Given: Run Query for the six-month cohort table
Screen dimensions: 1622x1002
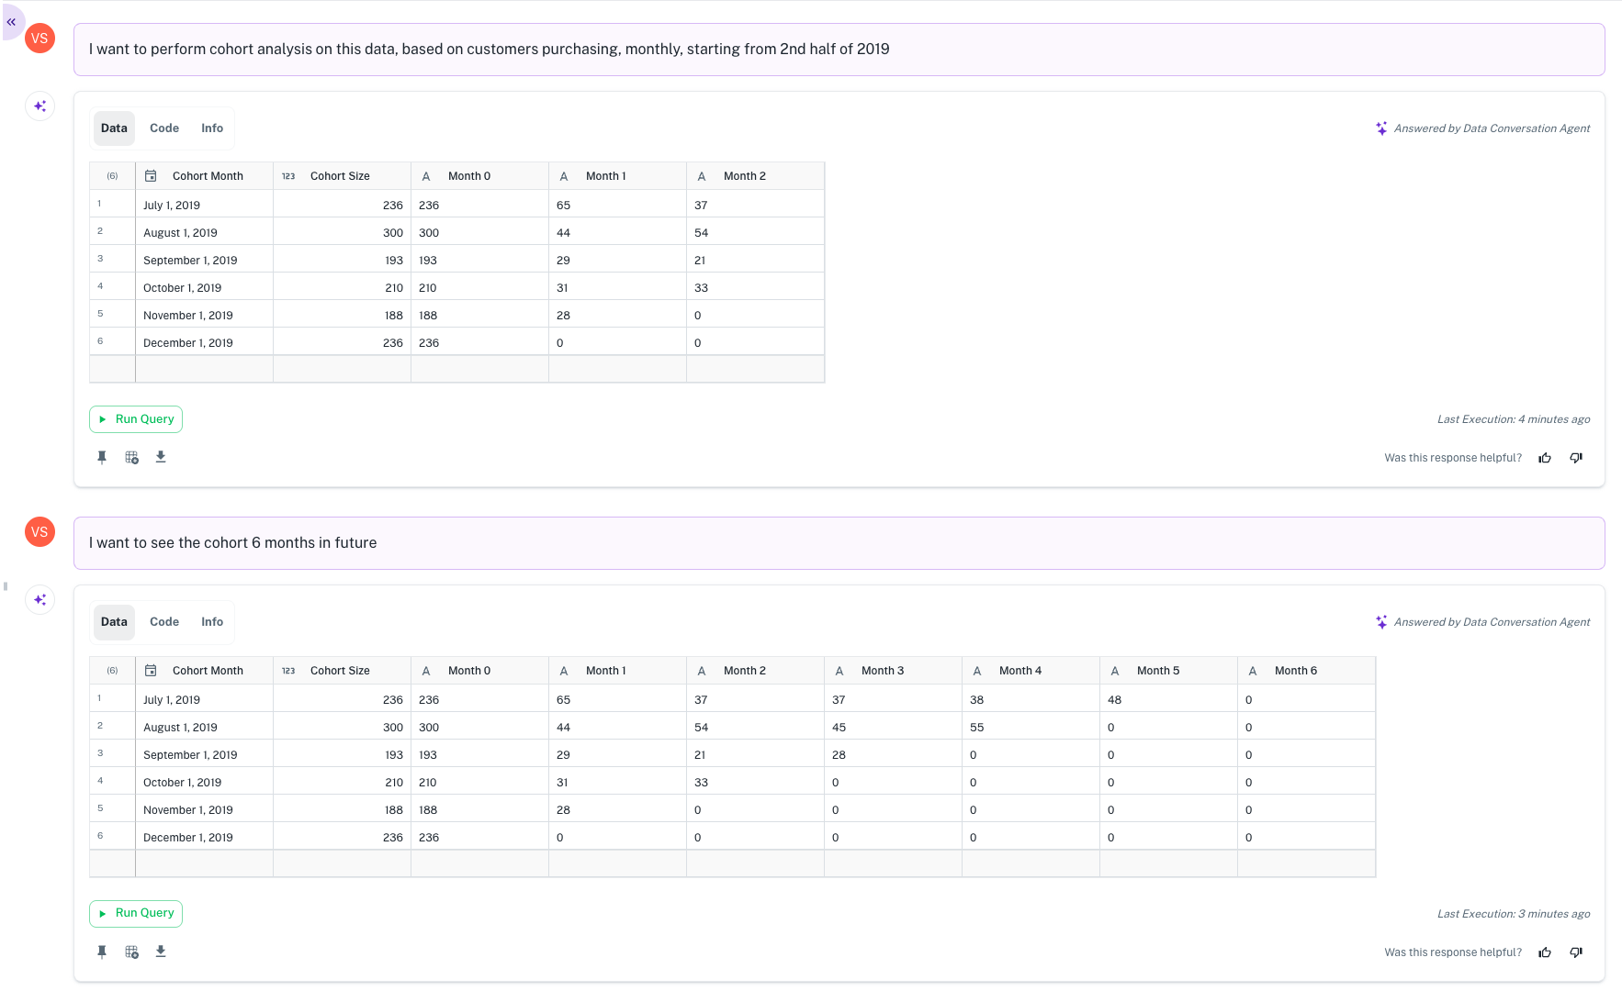Looking at the screenshot, I should pos(136,914).
